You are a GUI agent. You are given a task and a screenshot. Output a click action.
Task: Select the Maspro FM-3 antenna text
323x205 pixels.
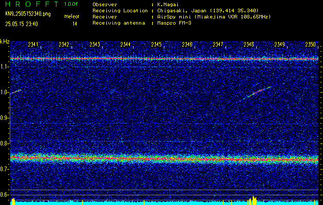tap(174, 23)
